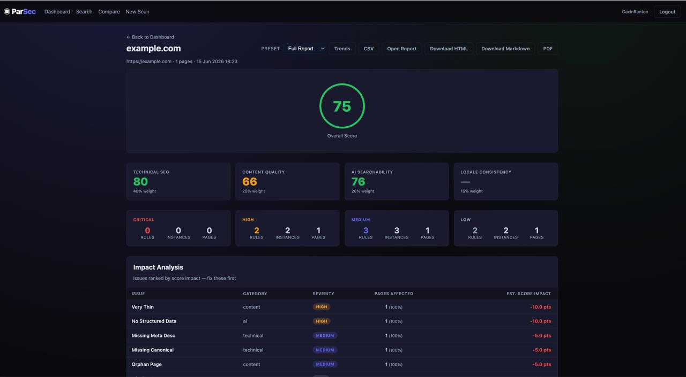
Task: Click -10.0 pts value for Very Thin
Action: pos(540,307)
